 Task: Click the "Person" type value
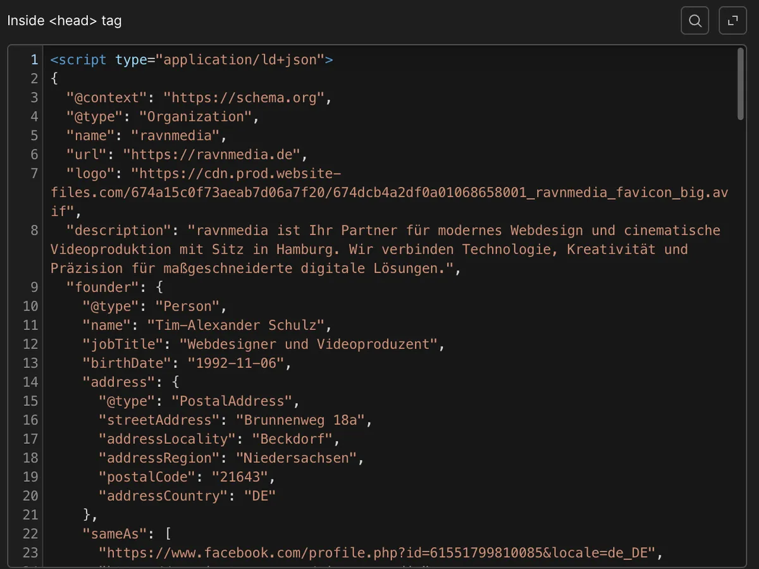pos(187,307)
